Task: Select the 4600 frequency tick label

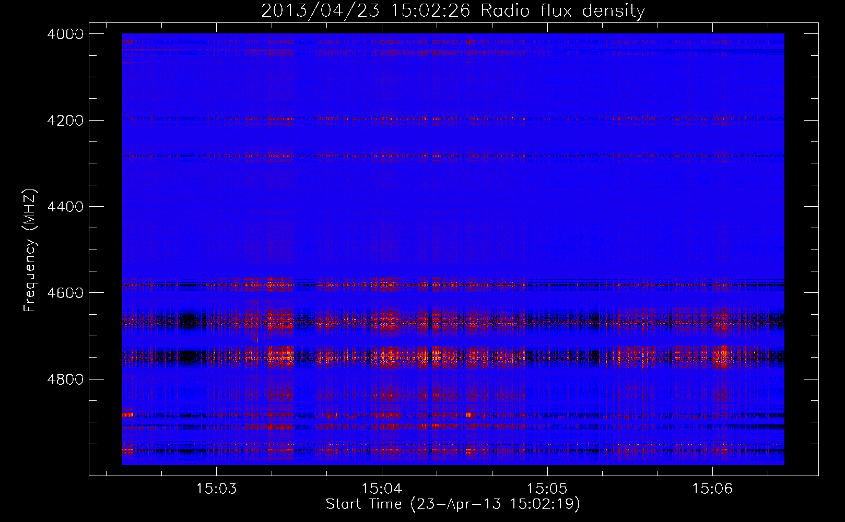Action: [65, 293]
